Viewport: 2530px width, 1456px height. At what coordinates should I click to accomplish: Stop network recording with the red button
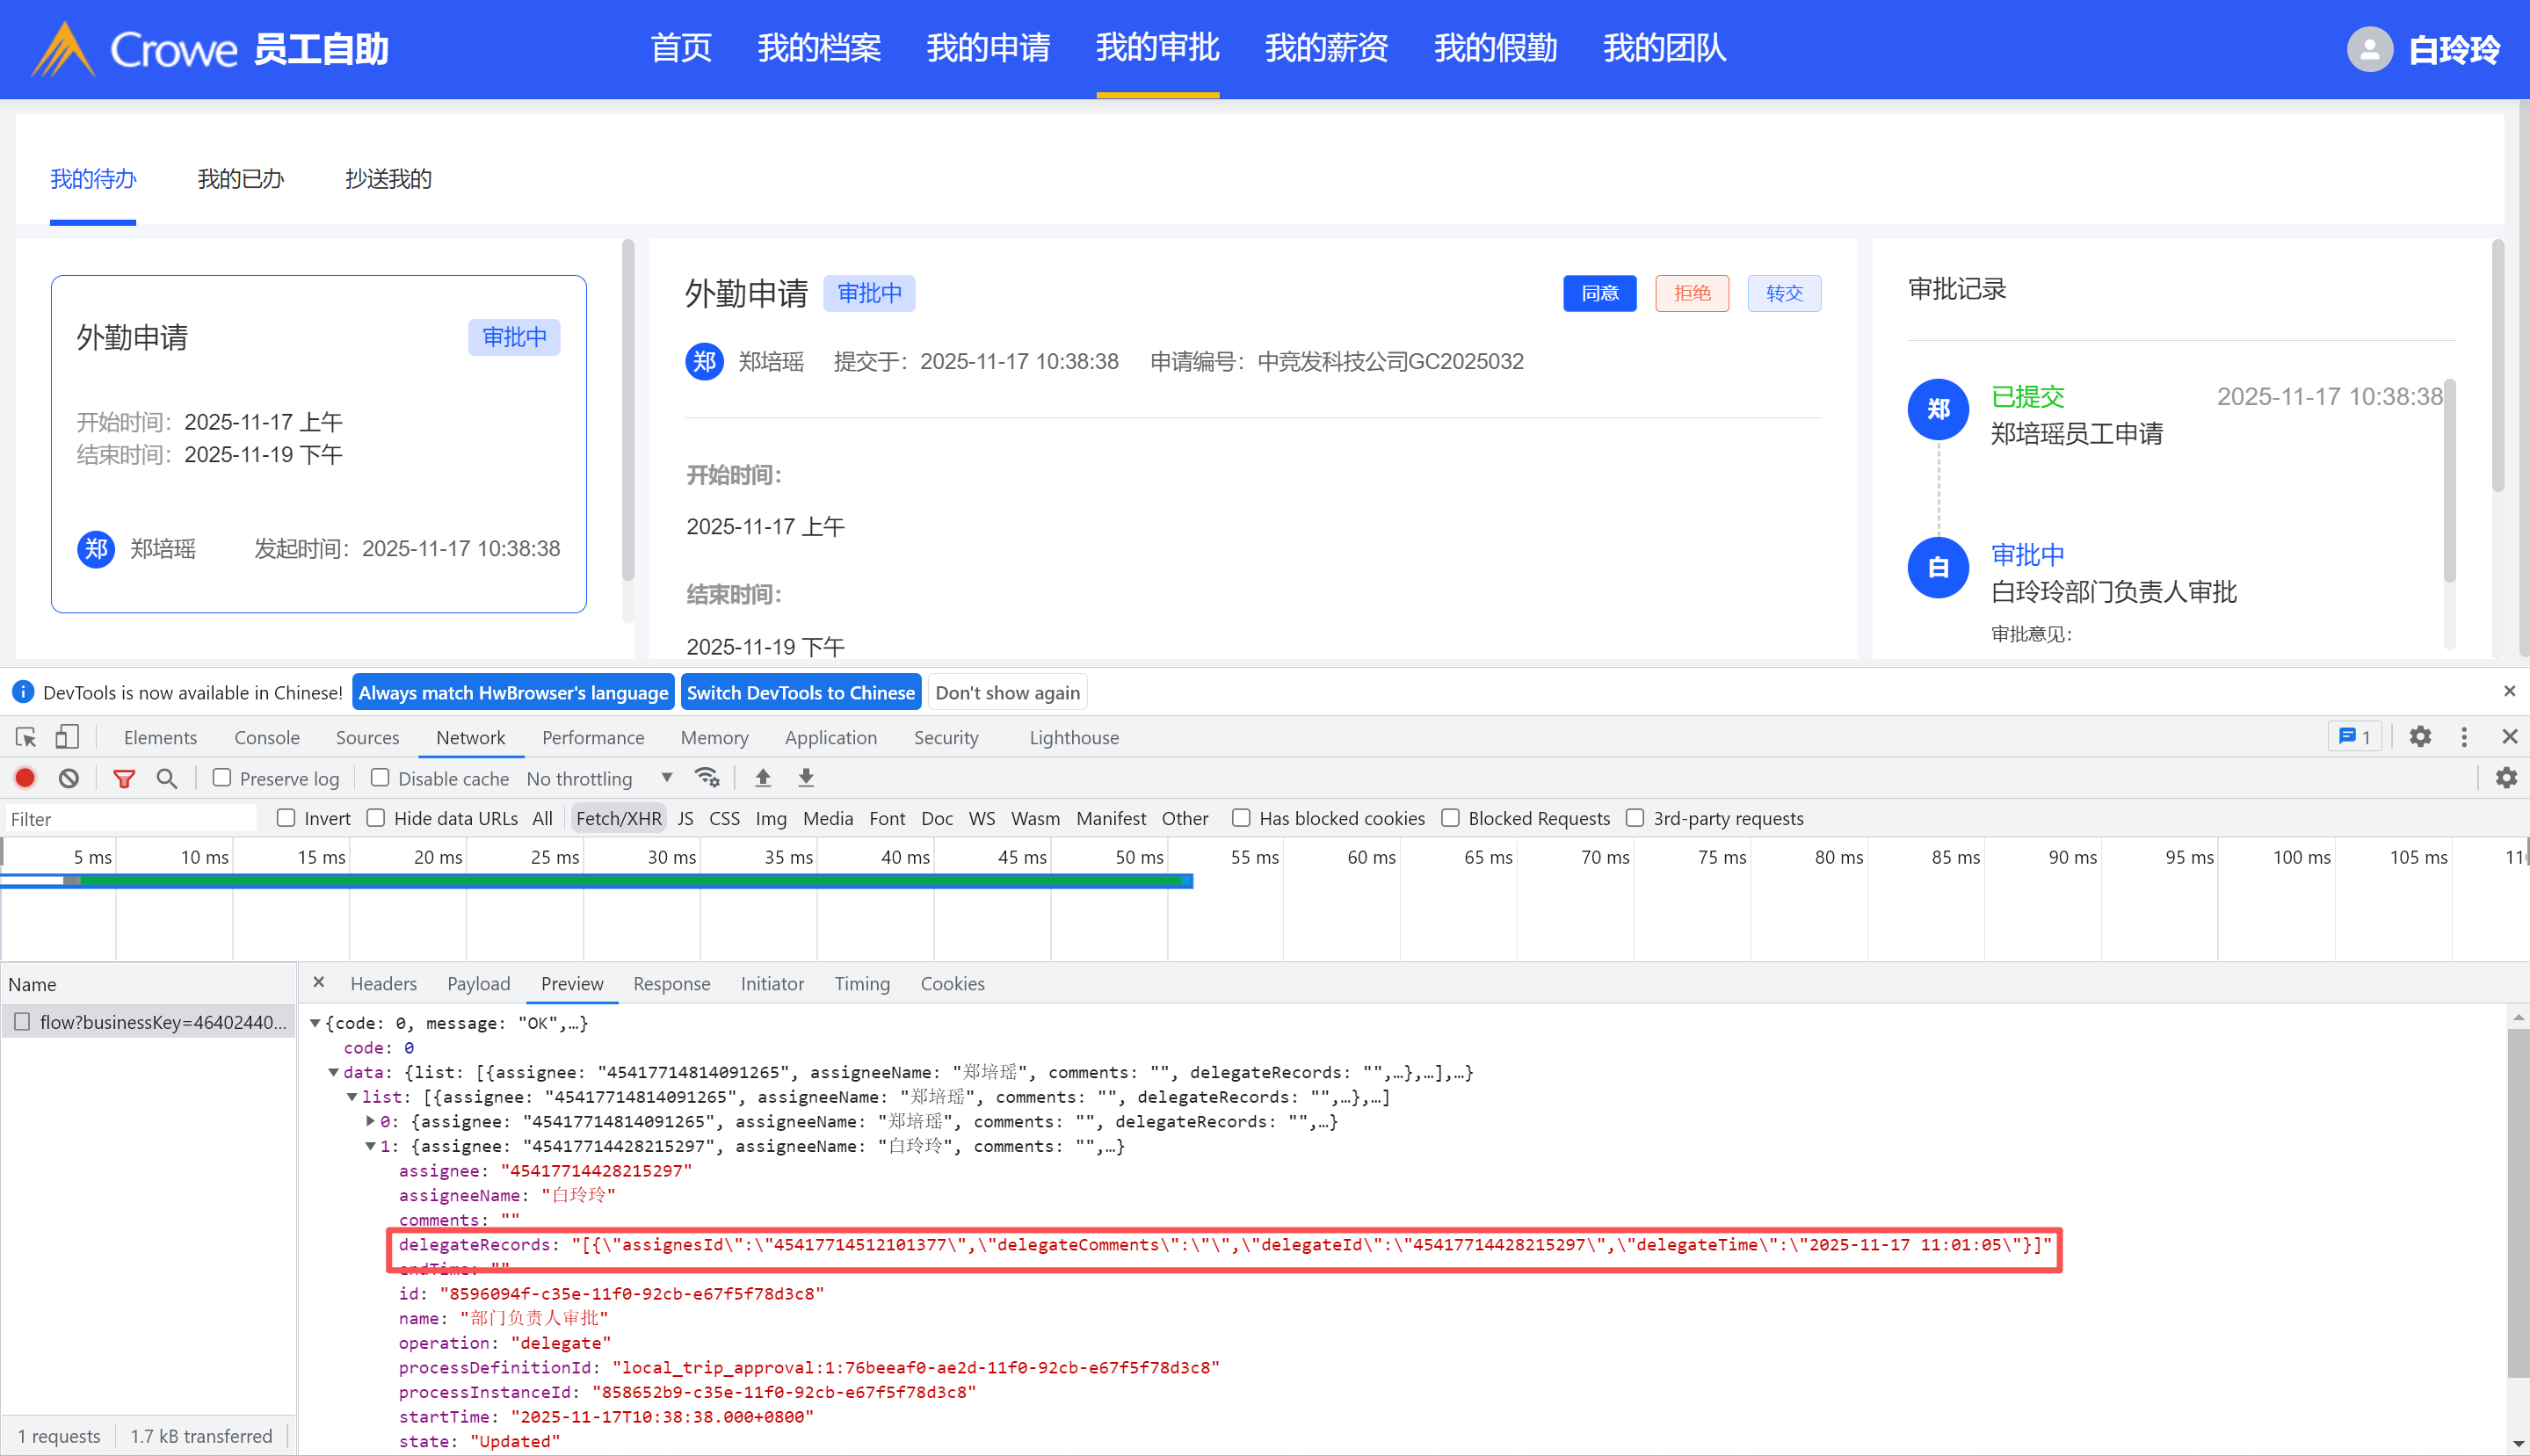(x=26, y=778)
